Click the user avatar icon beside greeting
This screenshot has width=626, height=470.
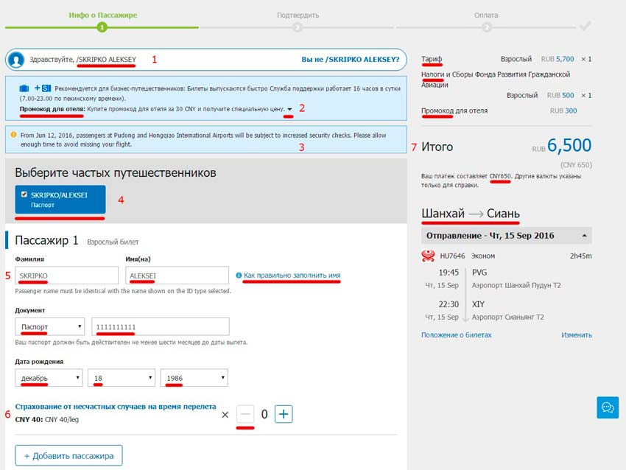click(16, 60)
